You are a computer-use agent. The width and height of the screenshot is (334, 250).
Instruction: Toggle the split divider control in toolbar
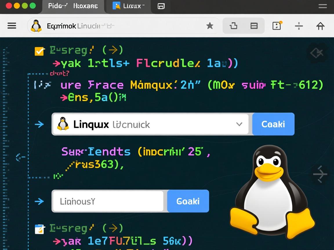(299, 26)
